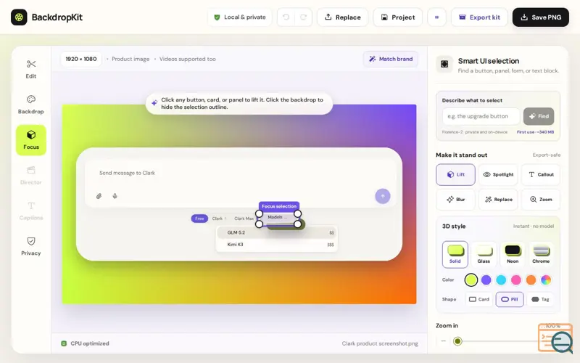This screenshot has height=363, width=580.
Task: Click the Match brand button
Action: pyautogui.click(x=391, y=59)
